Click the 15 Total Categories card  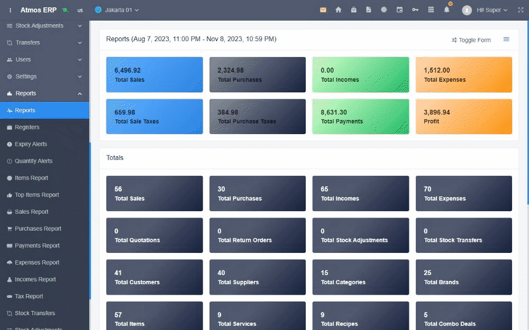pos(361,277)
